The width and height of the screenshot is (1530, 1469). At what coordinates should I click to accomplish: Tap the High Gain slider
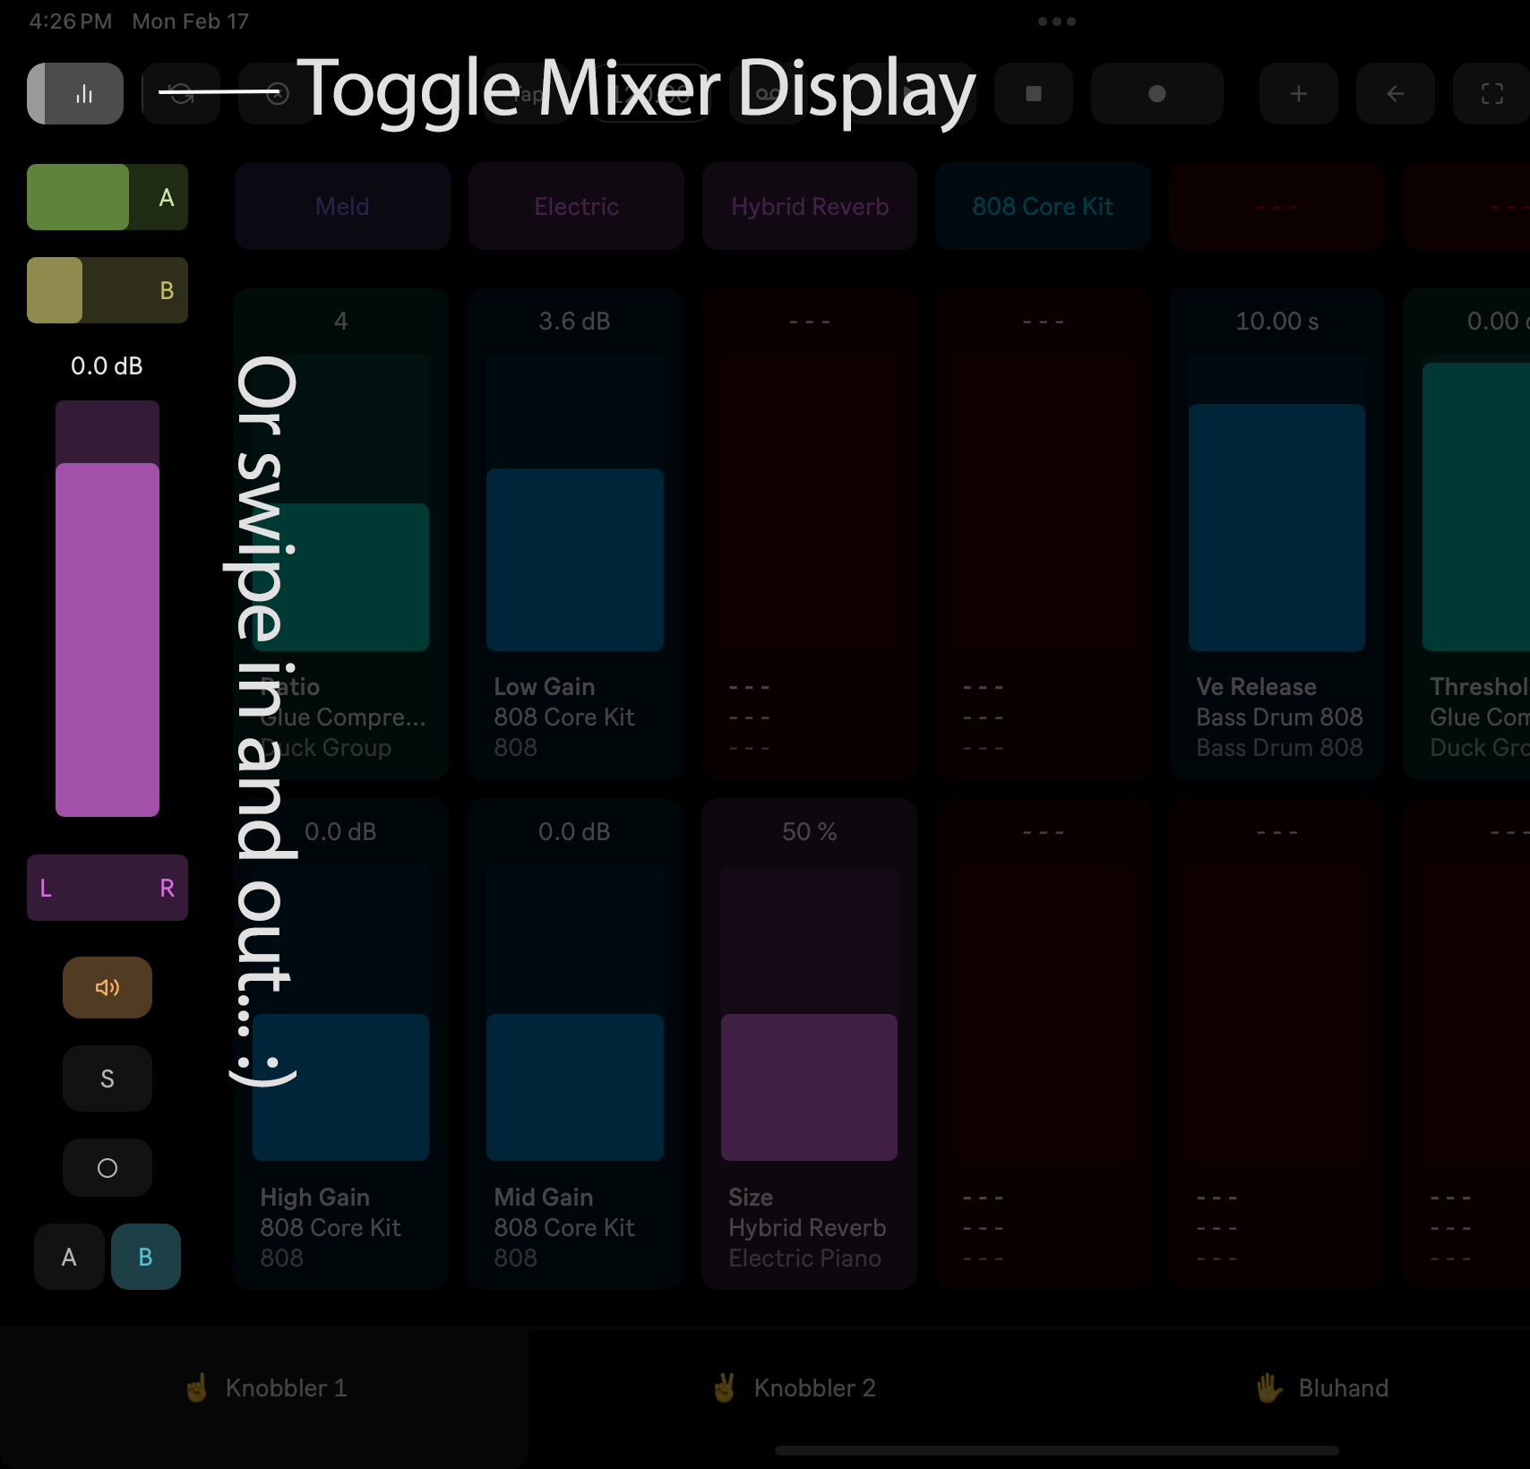click(x=341, y=1014)
